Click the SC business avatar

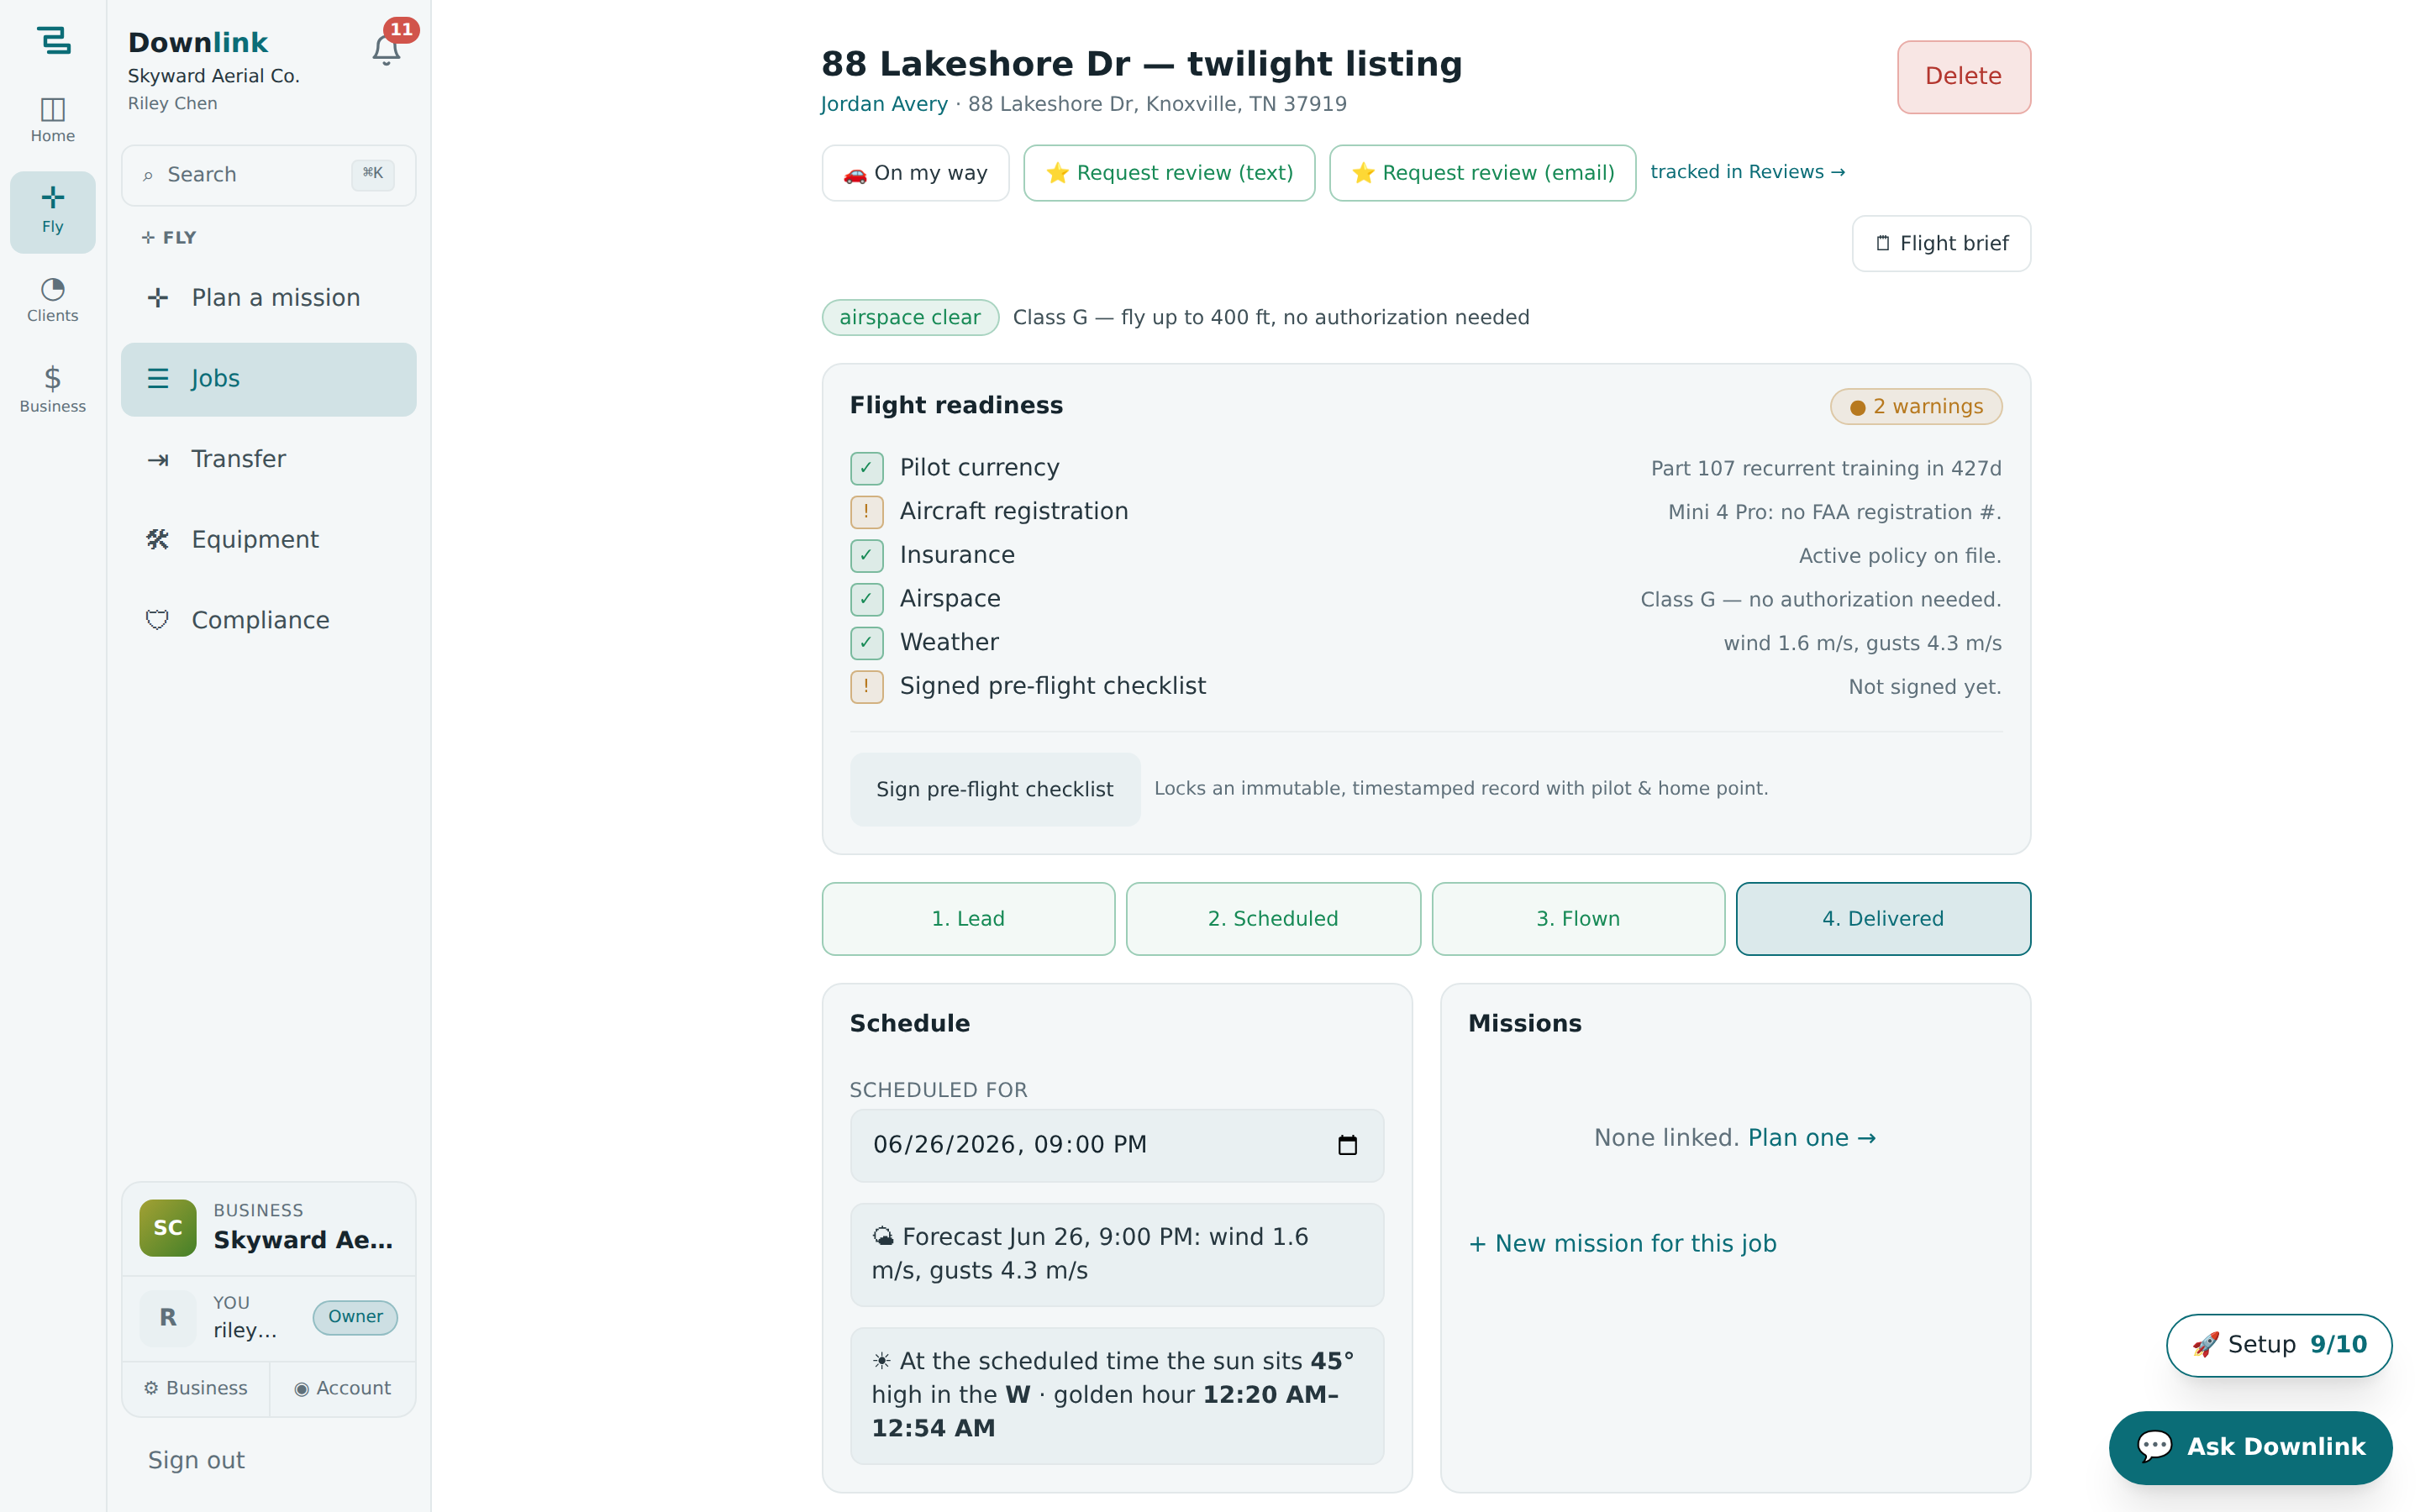click(168, 1228)
